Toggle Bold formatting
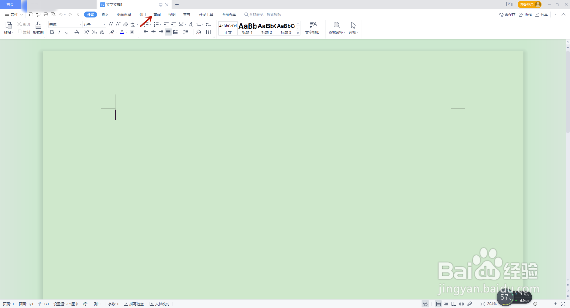570x308 pixels. tap(52, 32)
